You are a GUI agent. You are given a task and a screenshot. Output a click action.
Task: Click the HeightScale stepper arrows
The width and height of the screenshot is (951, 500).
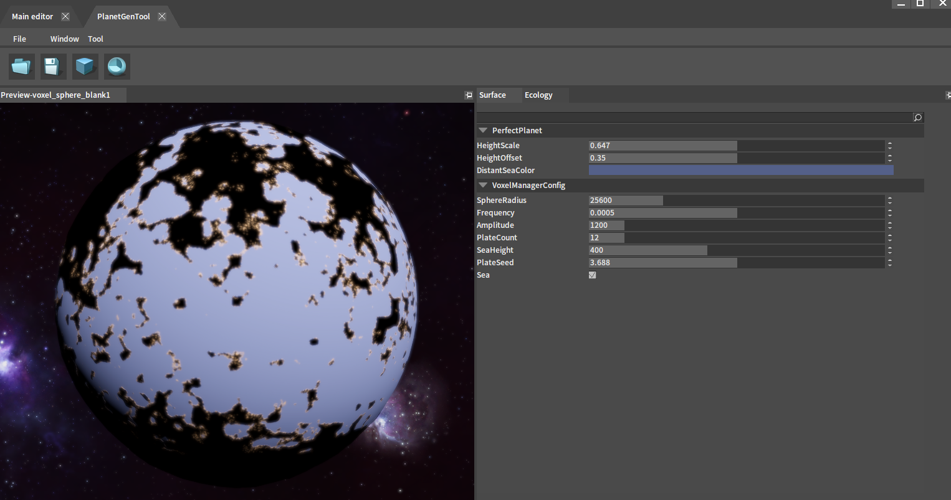pyautogui.click(x=890, y=146)
